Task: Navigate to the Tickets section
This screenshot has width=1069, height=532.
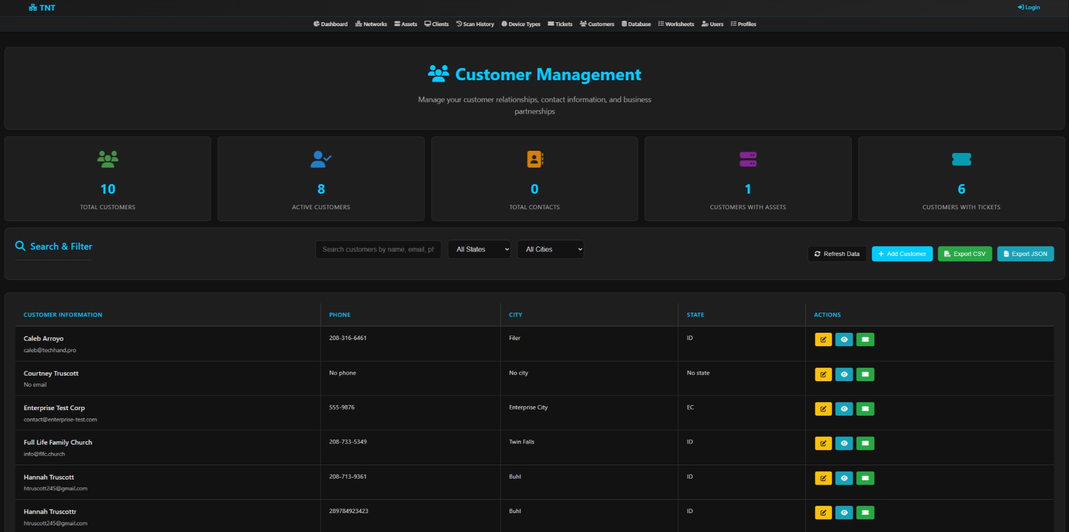Action: pos(560,24)
